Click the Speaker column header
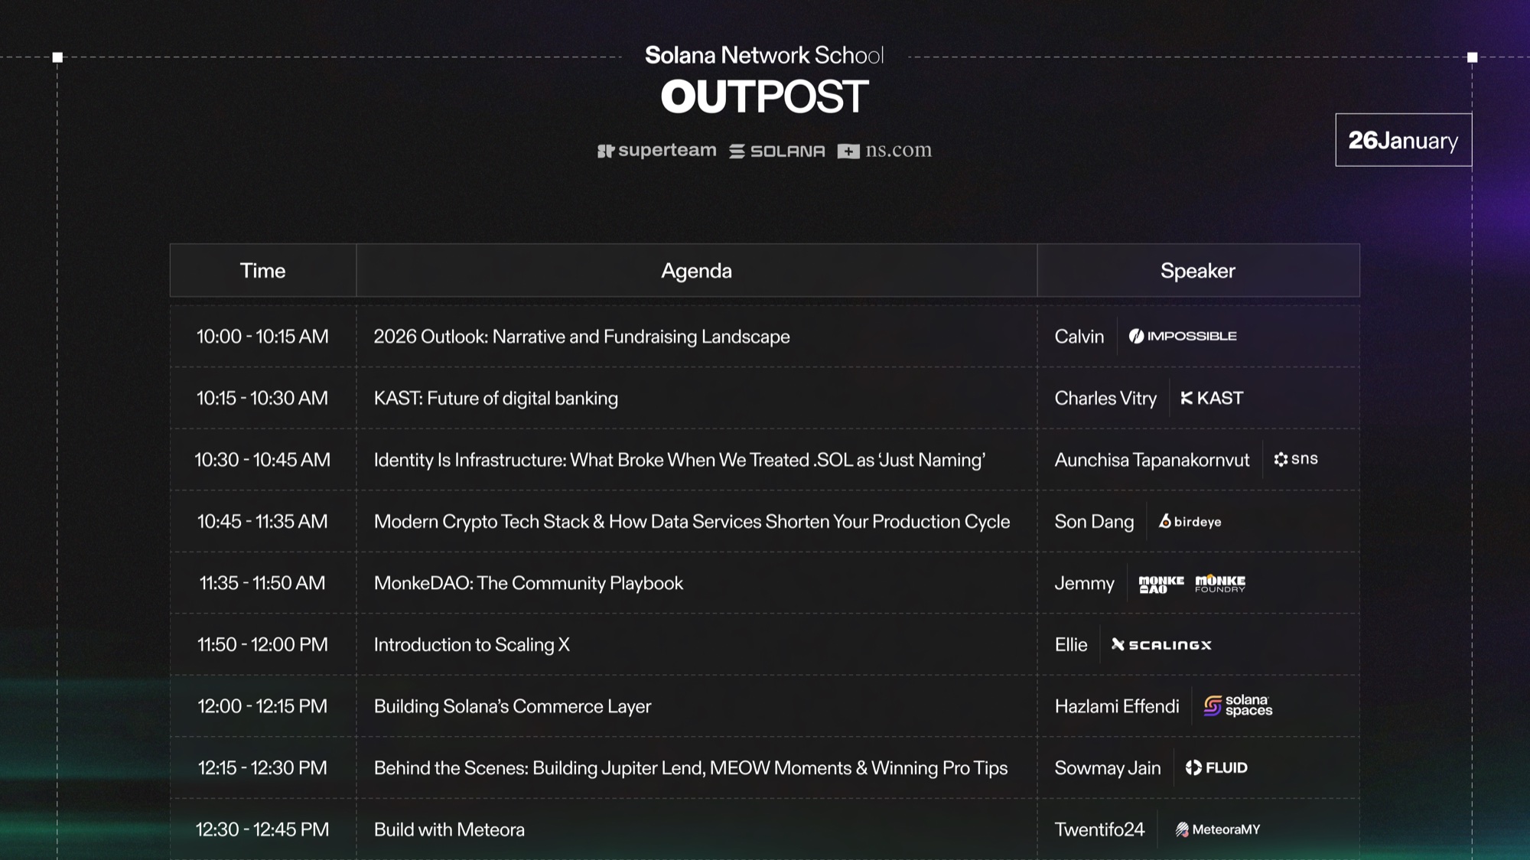Viewport: 1530px width, 860px height. pos(1198,271)
